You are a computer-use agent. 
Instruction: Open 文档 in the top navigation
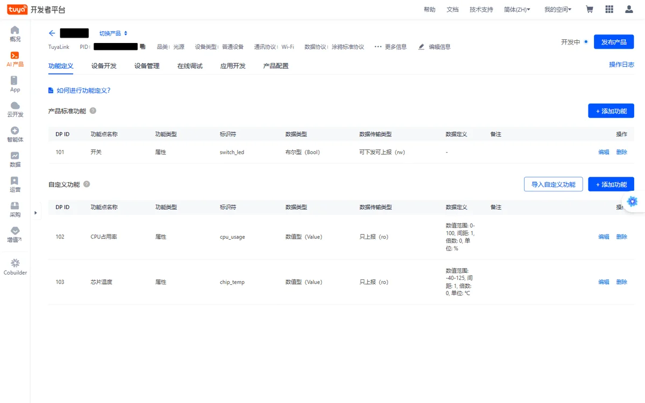[x=453, y=10]
